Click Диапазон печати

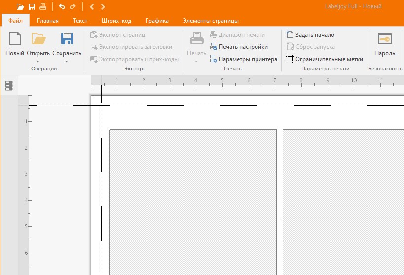coord(237,35)
